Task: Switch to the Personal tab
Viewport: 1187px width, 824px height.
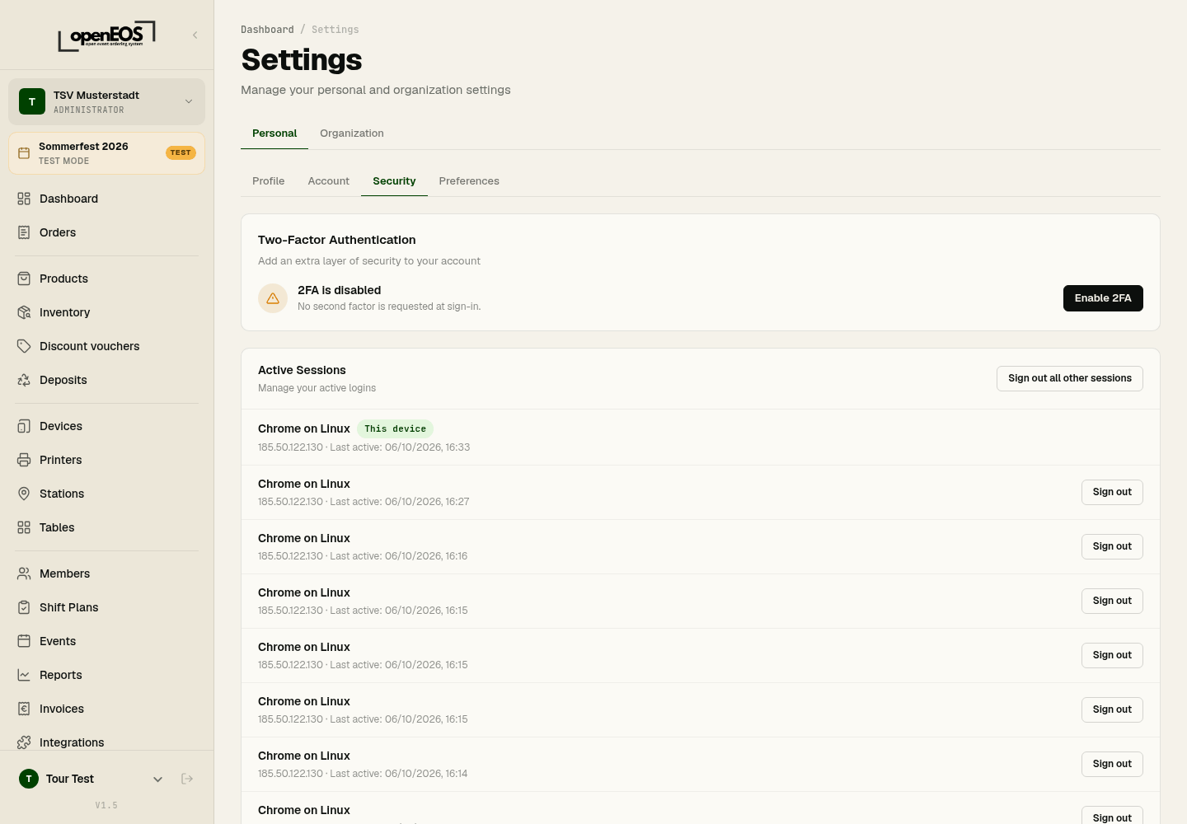Action: click(274, 133)
